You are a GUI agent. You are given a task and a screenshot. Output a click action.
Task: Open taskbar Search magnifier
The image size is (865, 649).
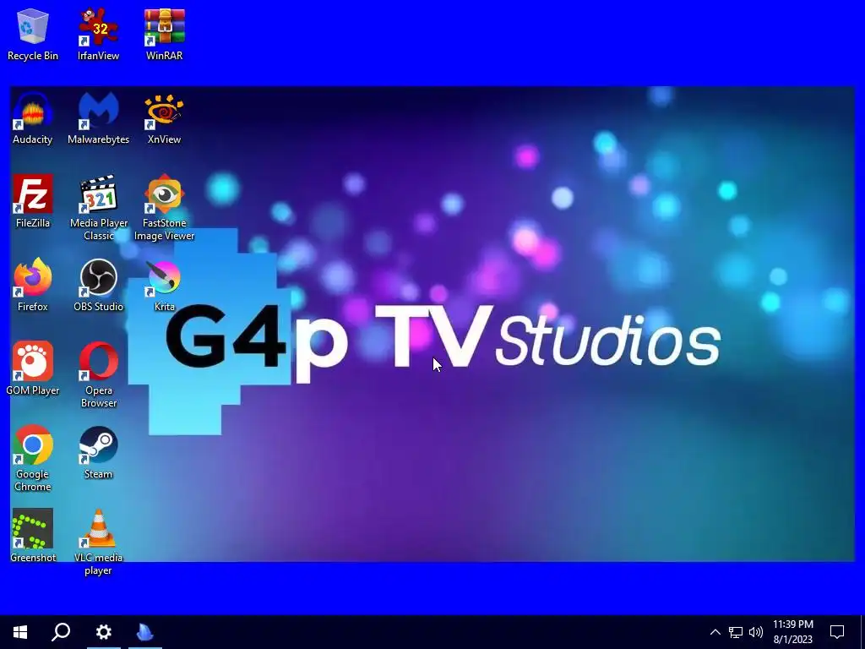pyautogui.click(x=61, y=632)
